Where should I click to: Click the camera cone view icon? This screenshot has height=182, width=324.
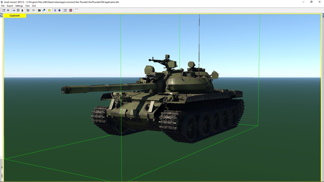(33, 10)
